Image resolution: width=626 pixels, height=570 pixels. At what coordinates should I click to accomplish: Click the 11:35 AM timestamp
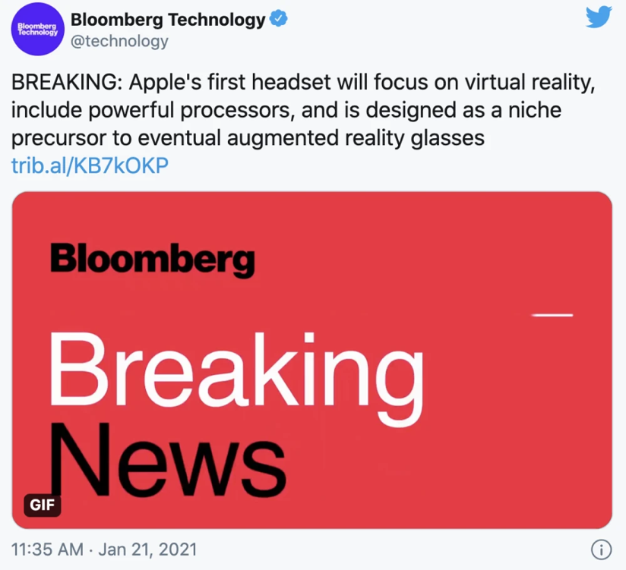[x=45, y=548]
